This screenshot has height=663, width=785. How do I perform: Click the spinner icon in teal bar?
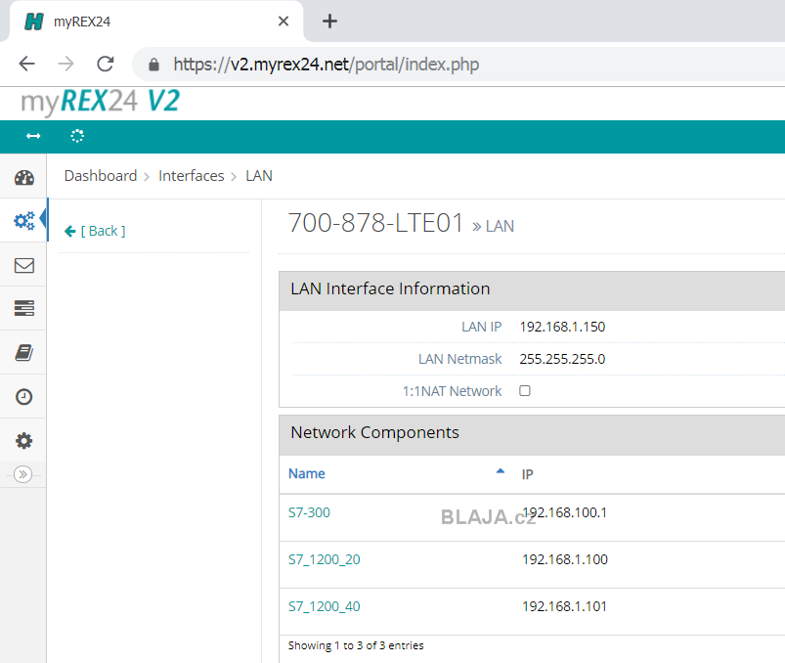77,136
